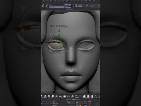Image resolution: width=141 pixels, height=106 pixels.
Task: Click the purple intensity slider in the top toolbar
Action: pos(56,7)
